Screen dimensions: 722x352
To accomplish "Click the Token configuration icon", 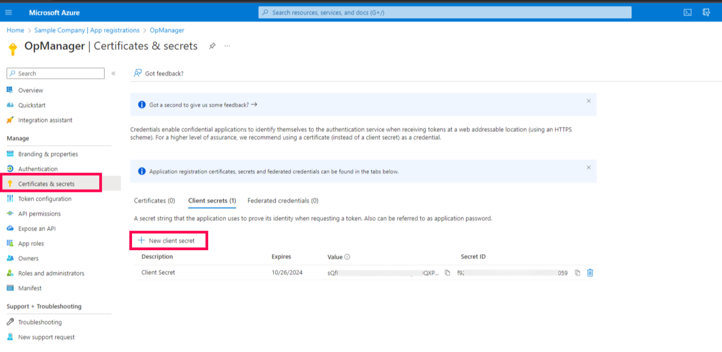I will (10, 199).
